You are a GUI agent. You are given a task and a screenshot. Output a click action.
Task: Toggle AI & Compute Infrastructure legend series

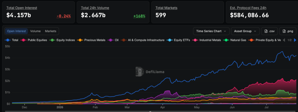(x=143, y=40)
